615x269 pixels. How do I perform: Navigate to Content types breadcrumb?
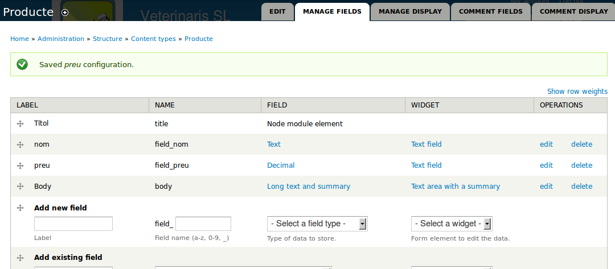[x=153, y=39]
